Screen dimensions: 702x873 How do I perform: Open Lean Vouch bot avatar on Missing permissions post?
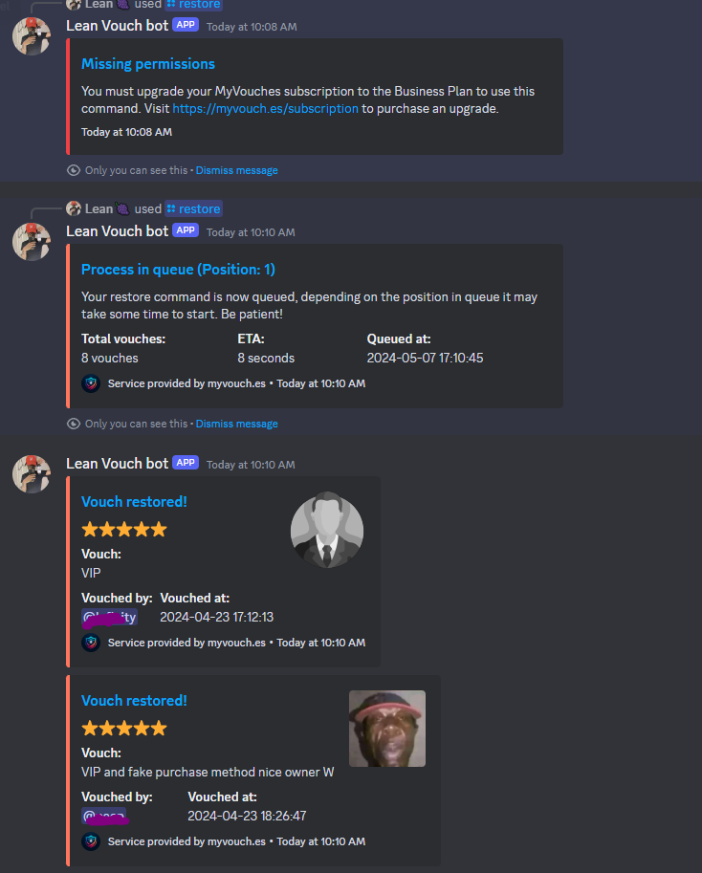[x=32, y=35]
